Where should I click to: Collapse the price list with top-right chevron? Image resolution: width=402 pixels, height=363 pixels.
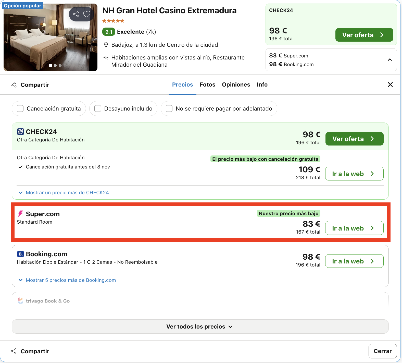(x=390, y=60)
